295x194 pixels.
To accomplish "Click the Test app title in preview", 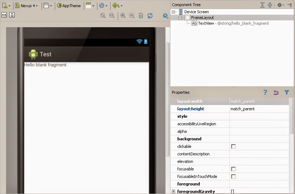I will 45,54.
